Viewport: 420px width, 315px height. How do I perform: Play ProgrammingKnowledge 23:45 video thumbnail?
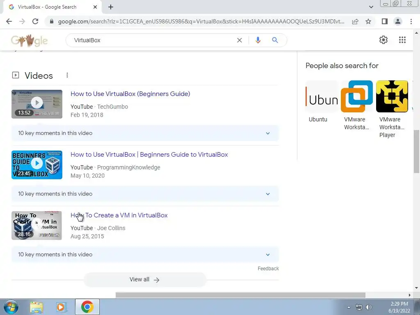37,165
